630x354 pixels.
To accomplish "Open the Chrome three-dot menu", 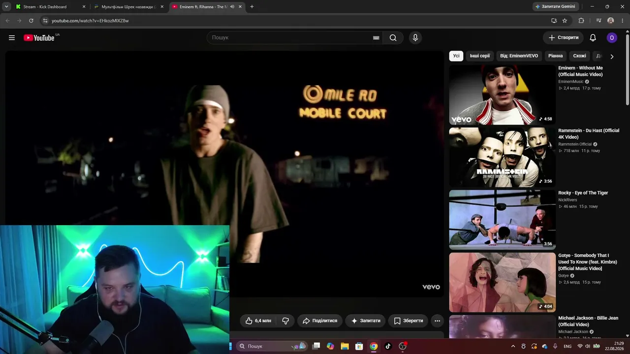I will pyautogui.click(x=622, y=21).
